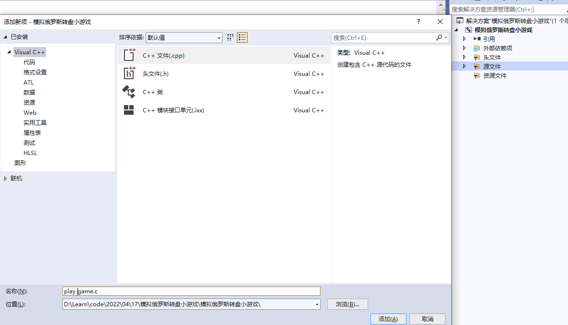Select the 属性表 category
Image resolution: width=568 pixels, height=325 pixels.
click(32, 133)
